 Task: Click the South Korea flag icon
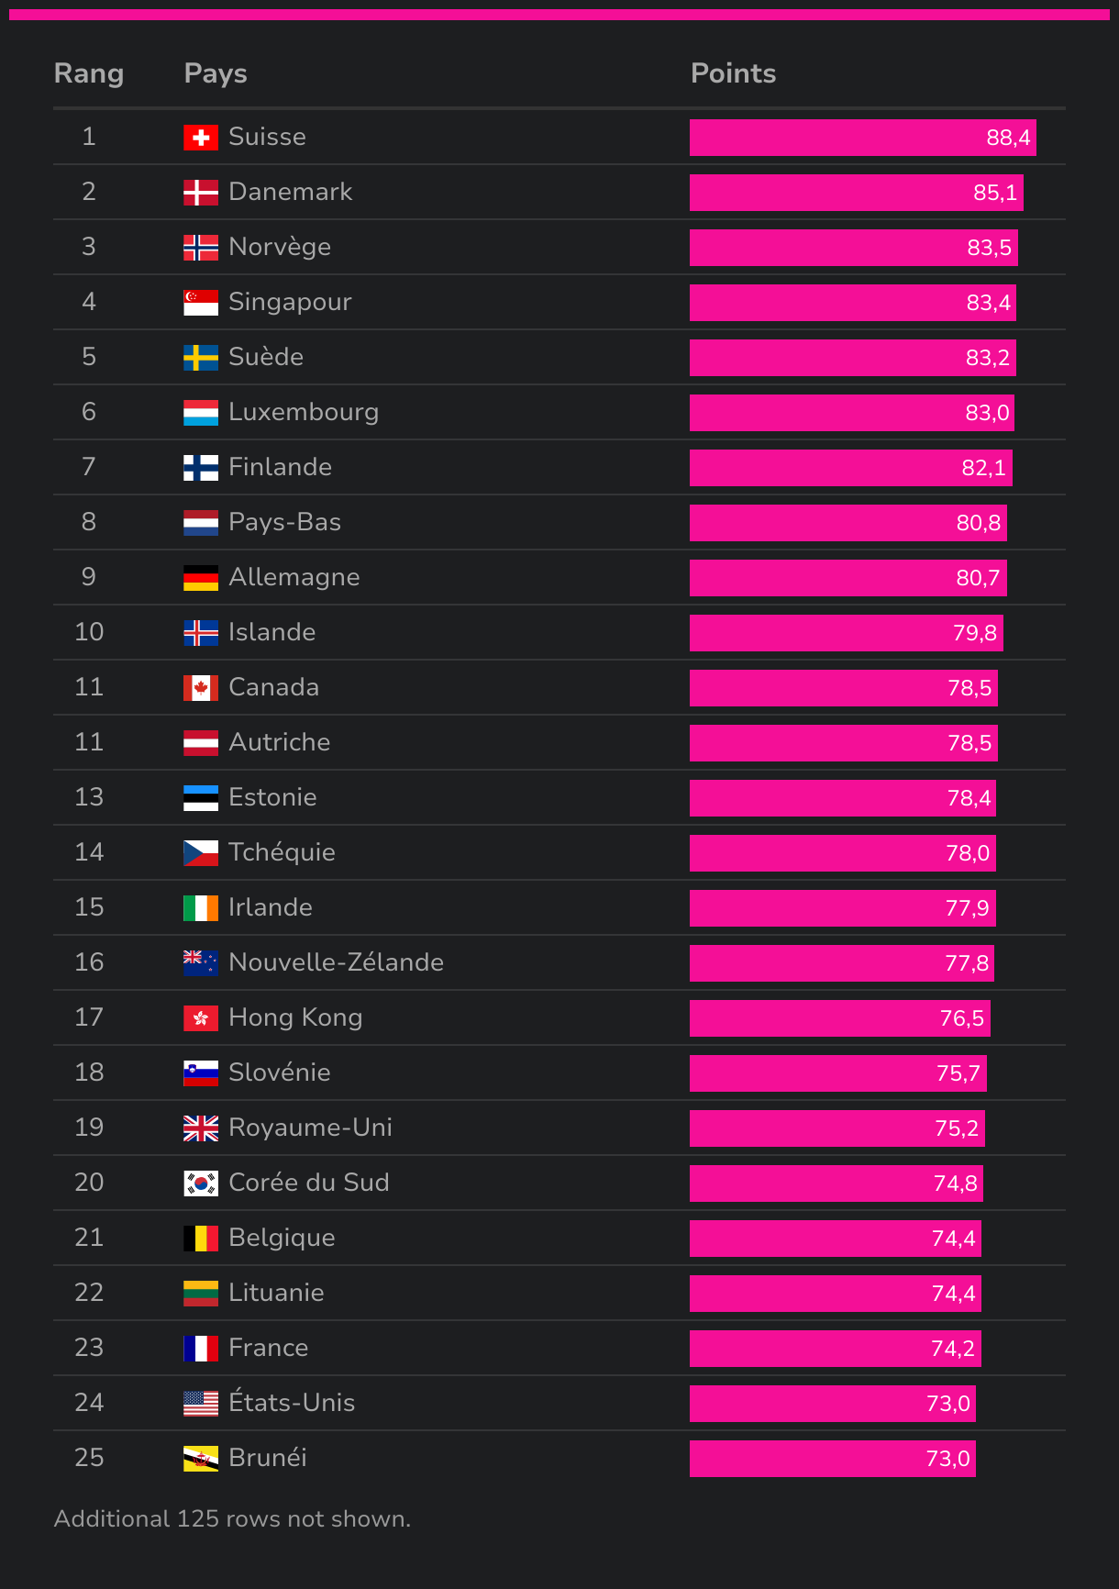pos(201,1183)
